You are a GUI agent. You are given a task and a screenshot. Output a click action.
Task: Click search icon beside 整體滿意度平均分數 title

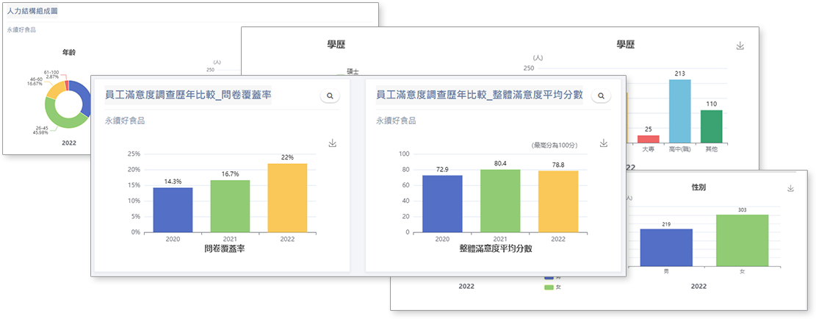[x=601, y=96]
